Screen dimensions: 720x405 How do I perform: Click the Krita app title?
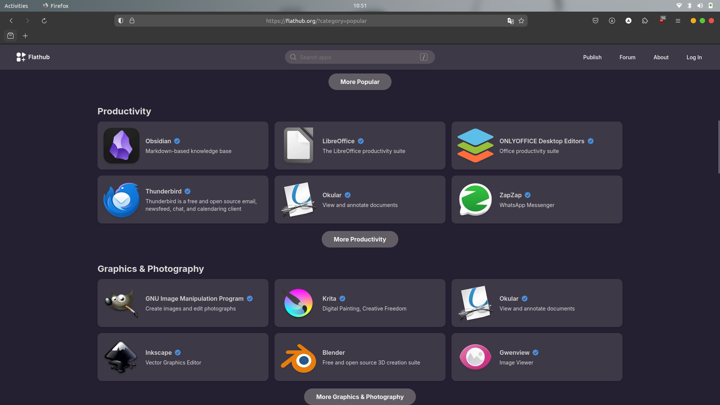[x=329, y=298]
